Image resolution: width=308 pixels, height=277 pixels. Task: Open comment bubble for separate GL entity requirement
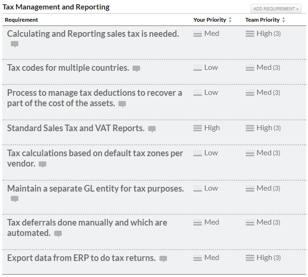15,199
